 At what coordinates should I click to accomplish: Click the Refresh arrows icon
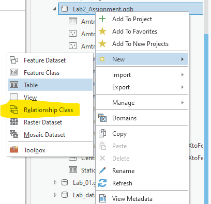[x=102, y=183]
